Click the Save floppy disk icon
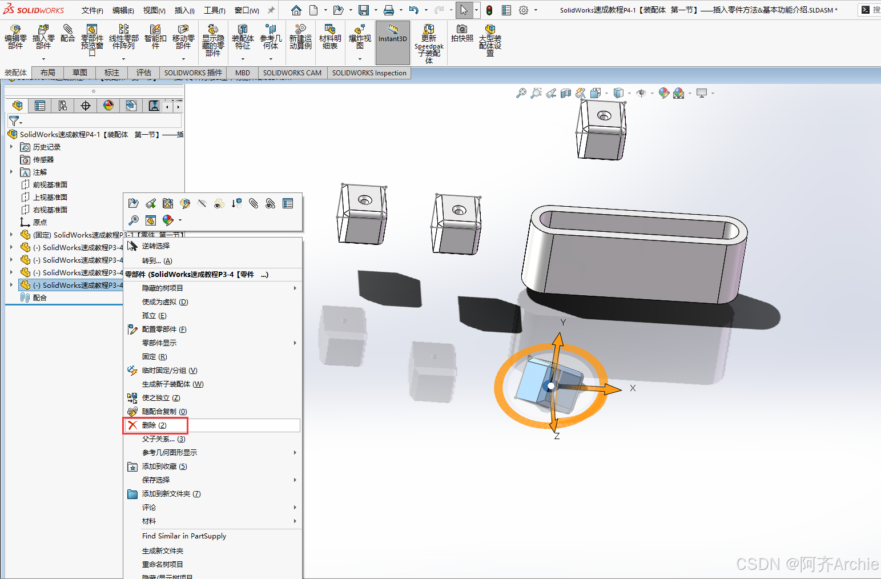 click(364, 10)
